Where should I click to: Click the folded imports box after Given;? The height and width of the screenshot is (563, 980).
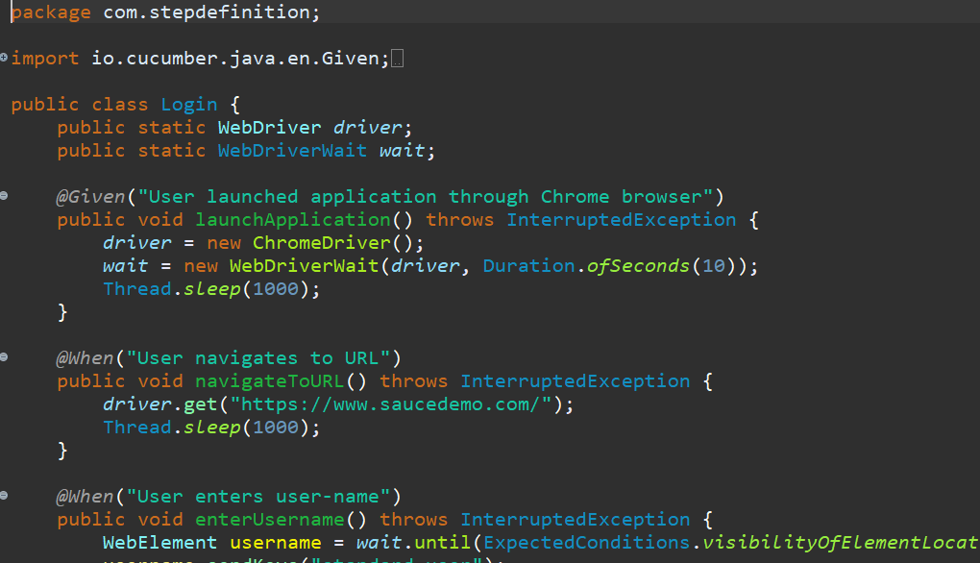coord(397,59)
